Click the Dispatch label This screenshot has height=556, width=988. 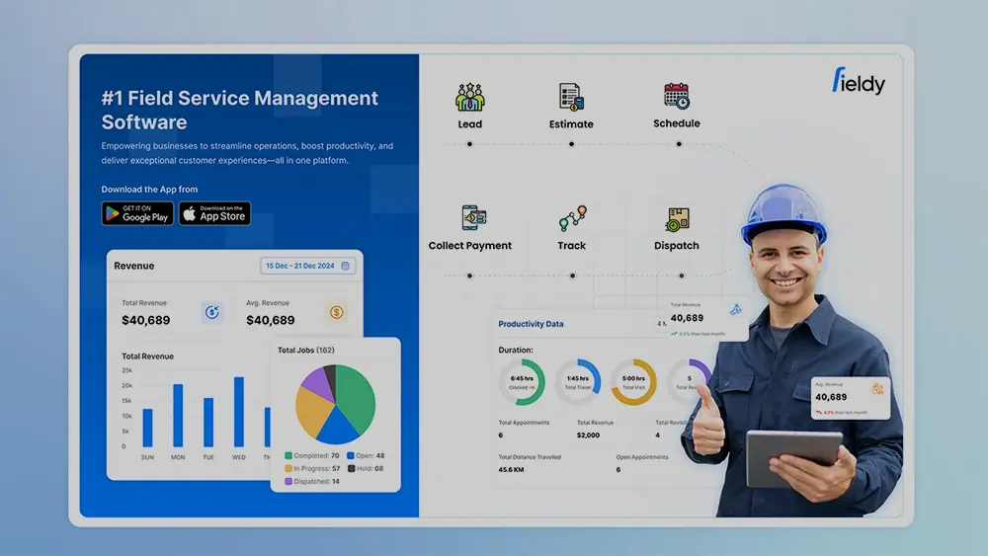point(677,246)
